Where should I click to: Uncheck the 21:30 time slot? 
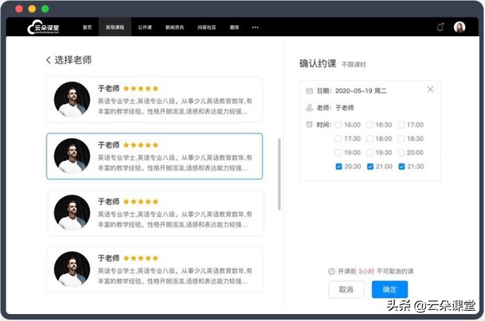(x=401, y=166)
